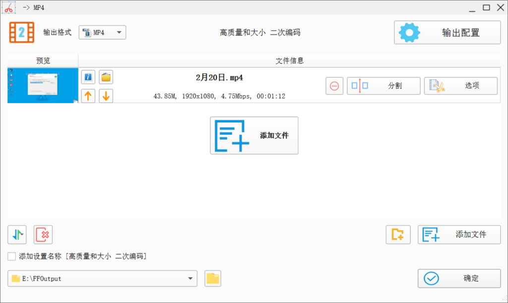Viewport: 508px width, 303px height.
Task: Click the large center 添加文件 button
Action: [x=254, y=135]
